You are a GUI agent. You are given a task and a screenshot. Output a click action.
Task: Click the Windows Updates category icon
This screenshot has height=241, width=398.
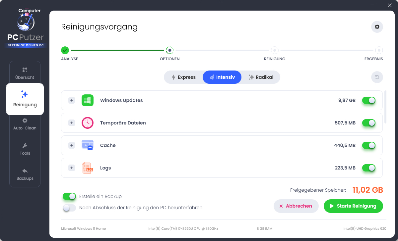(x=87, y=100)
